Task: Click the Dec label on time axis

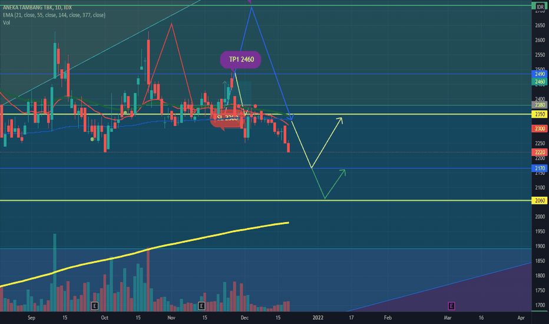Action: (x=244, y=318)
